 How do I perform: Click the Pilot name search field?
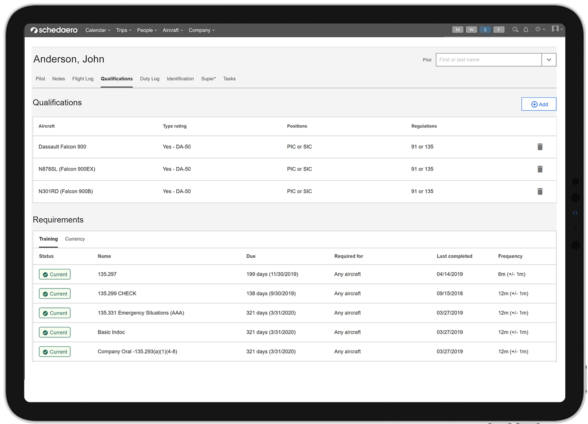[488, 60]
